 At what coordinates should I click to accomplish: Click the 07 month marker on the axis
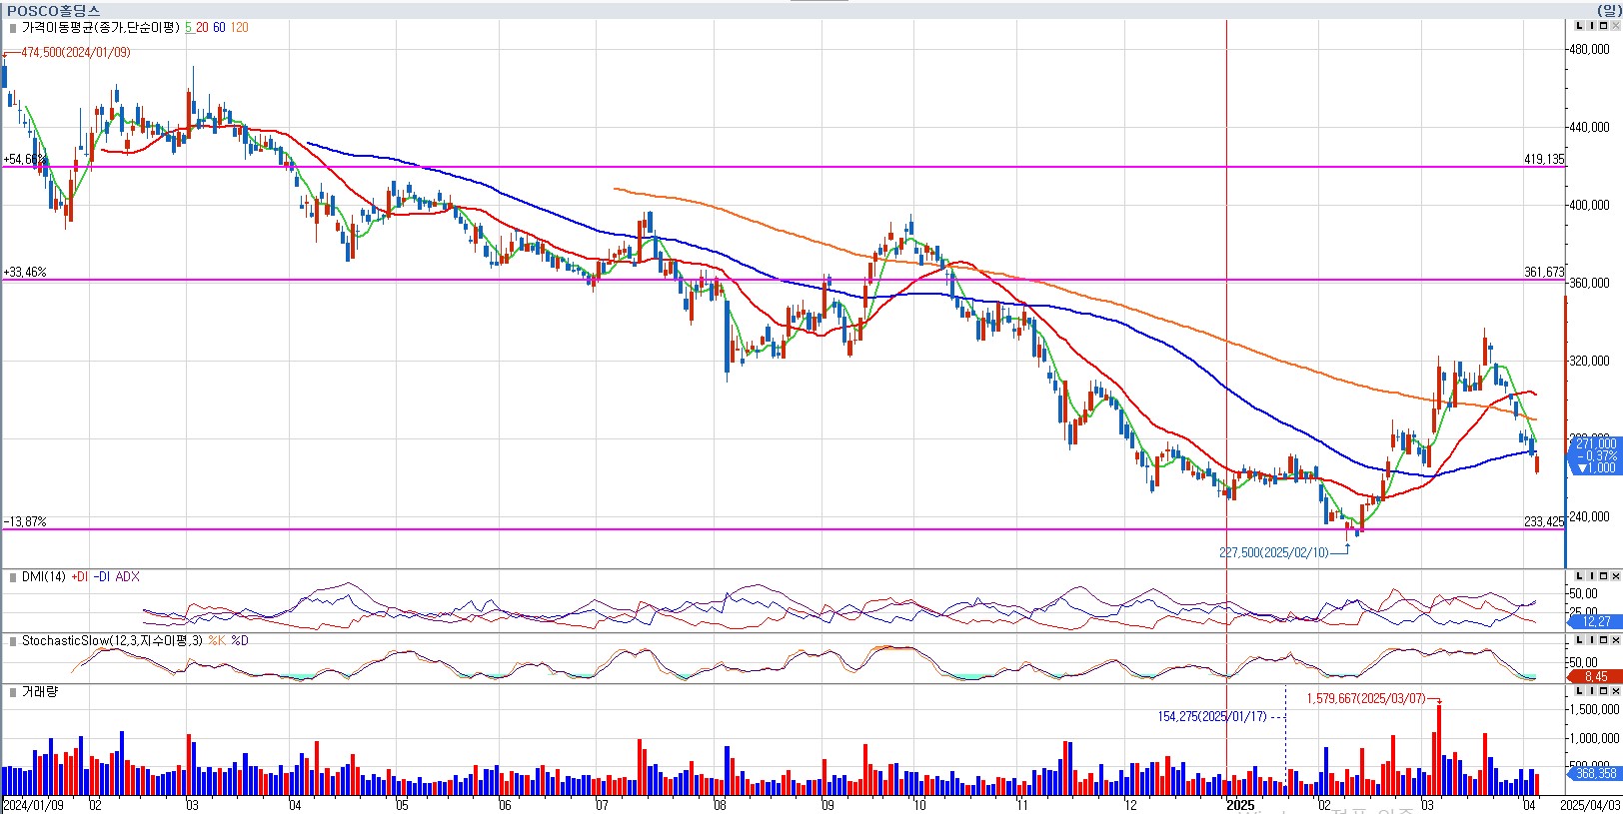[602, 805]
